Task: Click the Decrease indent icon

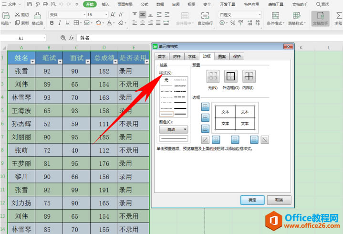Action: click(x=159, y=15)
